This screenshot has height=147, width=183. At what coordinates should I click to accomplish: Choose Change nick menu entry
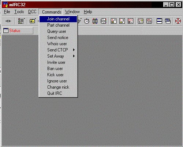(58, 87)
